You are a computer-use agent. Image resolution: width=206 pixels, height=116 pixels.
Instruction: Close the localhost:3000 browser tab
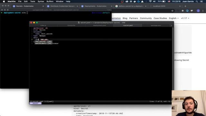coord(180,6)
